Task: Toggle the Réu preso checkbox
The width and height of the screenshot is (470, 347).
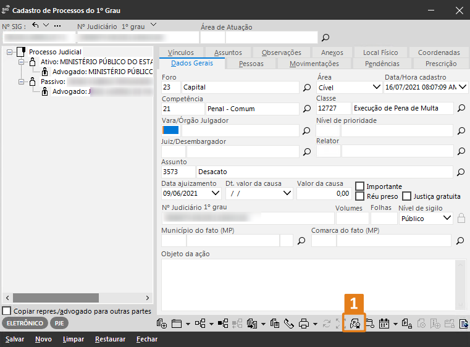Action: [x=360, y=196]
